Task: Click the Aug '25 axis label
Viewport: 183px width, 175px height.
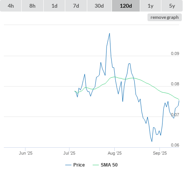Action: coord(115,153)
